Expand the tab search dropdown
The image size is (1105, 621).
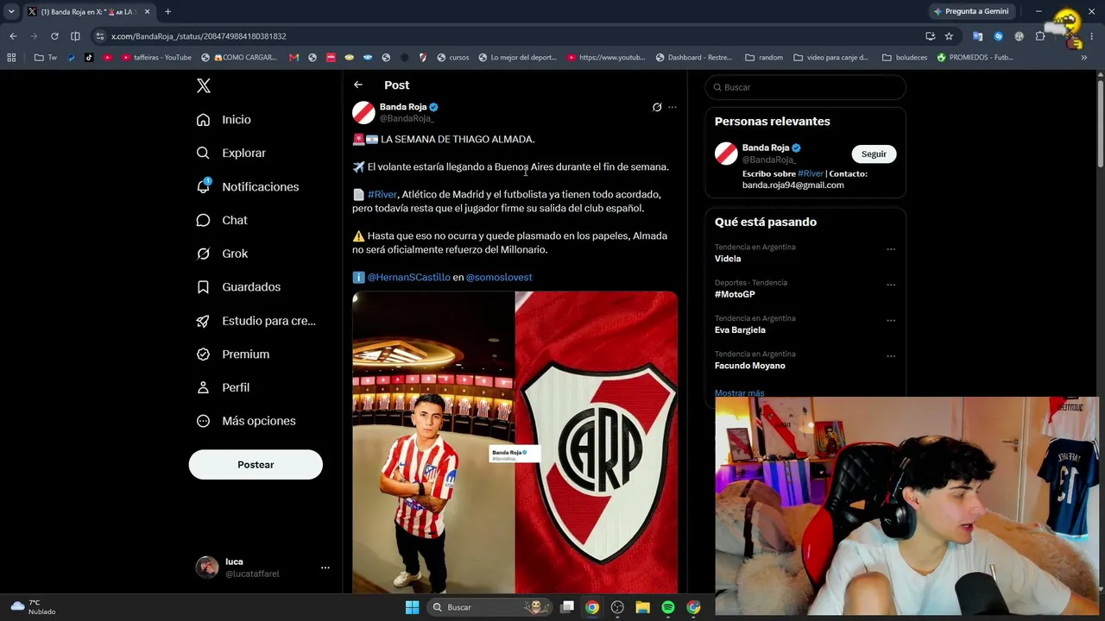click(11, 11)
